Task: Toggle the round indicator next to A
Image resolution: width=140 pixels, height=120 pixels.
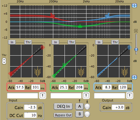Action: [x=87, y=107]
